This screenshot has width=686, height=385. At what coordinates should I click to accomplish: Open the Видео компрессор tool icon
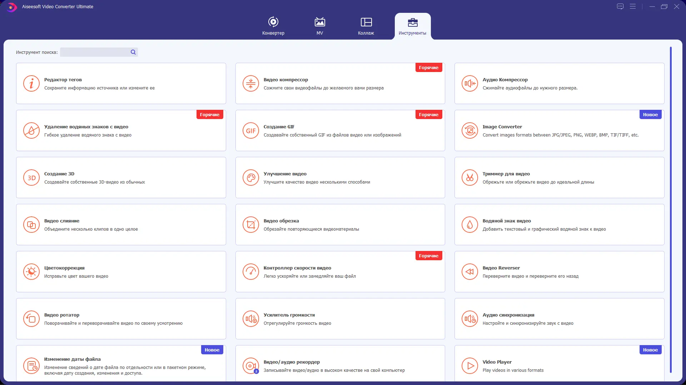tap(250, 84)
